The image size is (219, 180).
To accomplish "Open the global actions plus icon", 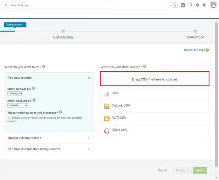I will (x=183, y=5).
